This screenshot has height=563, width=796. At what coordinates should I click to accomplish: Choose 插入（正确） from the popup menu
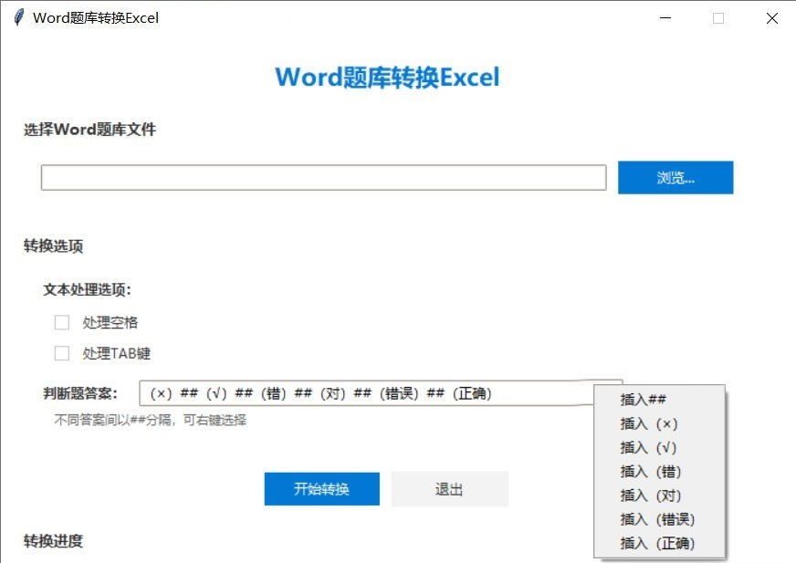[x=659, y=544]
